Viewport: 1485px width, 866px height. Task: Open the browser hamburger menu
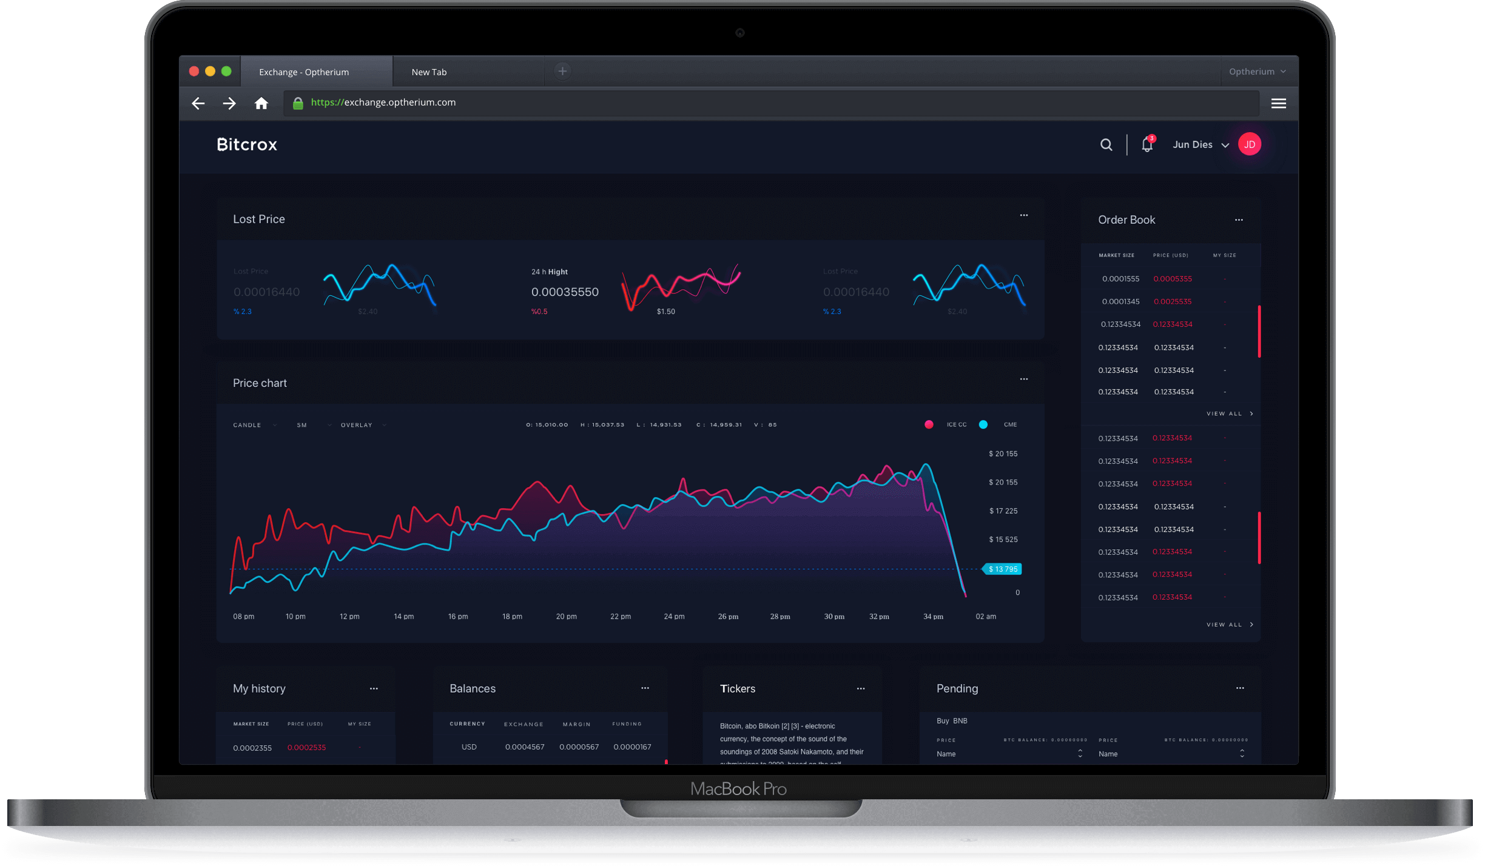[x=1279, y=104]
